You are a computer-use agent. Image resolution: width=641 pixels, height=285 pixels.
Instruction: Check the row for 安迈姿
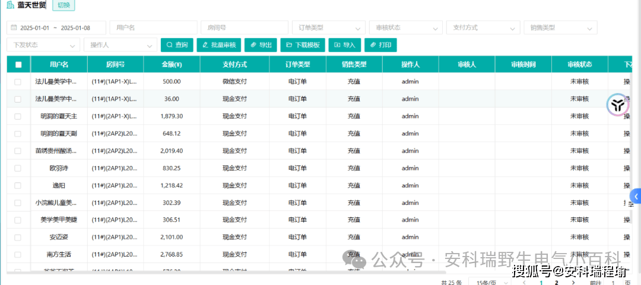pos(18,237)
